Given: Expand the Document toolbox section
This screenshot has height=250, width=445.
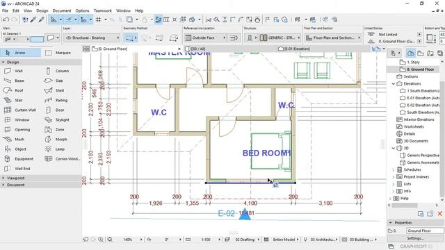Looking at the screenshot, I should click(3, 185).
